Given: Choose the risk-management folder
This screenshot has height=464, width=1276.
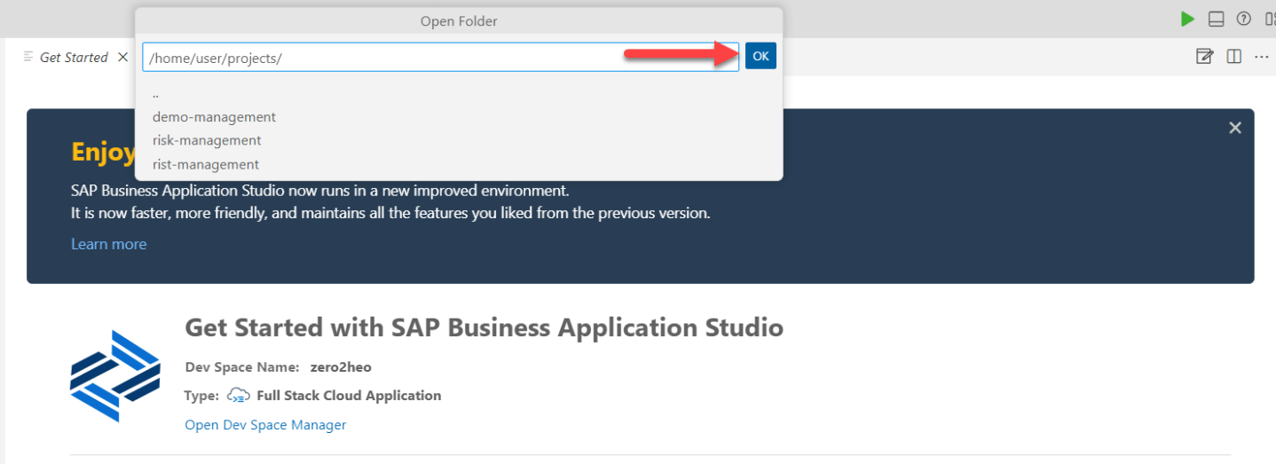Looking at the screenshot, I should tap(459, 140).
